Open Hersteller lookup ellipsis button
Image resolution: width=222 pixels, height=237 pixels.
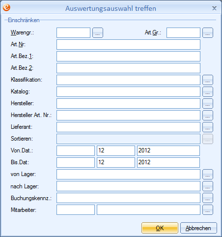click(208, 103)
